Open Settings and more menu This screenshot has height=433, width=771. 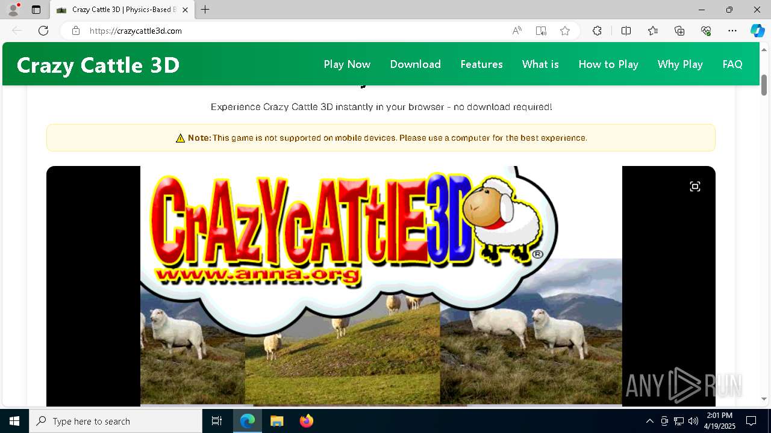[732, 31]
